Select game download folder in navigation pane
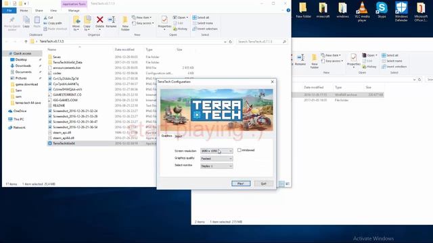 [x=26, y=84]
